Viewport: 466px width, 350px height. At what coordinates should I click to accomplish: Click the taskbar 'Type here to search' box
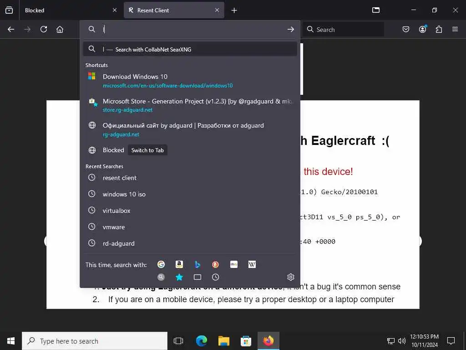[x=95, y=341]
